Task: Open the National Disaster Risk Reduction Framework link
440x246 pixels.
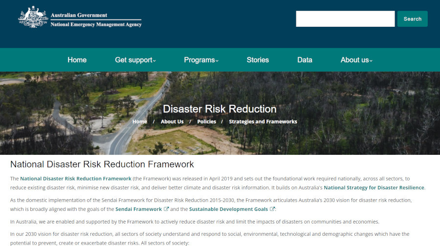Action: 76,179
